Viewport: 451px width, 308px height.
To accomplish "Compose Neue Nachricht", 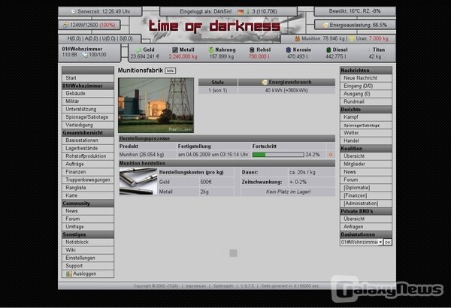I will tap(366, 78).
